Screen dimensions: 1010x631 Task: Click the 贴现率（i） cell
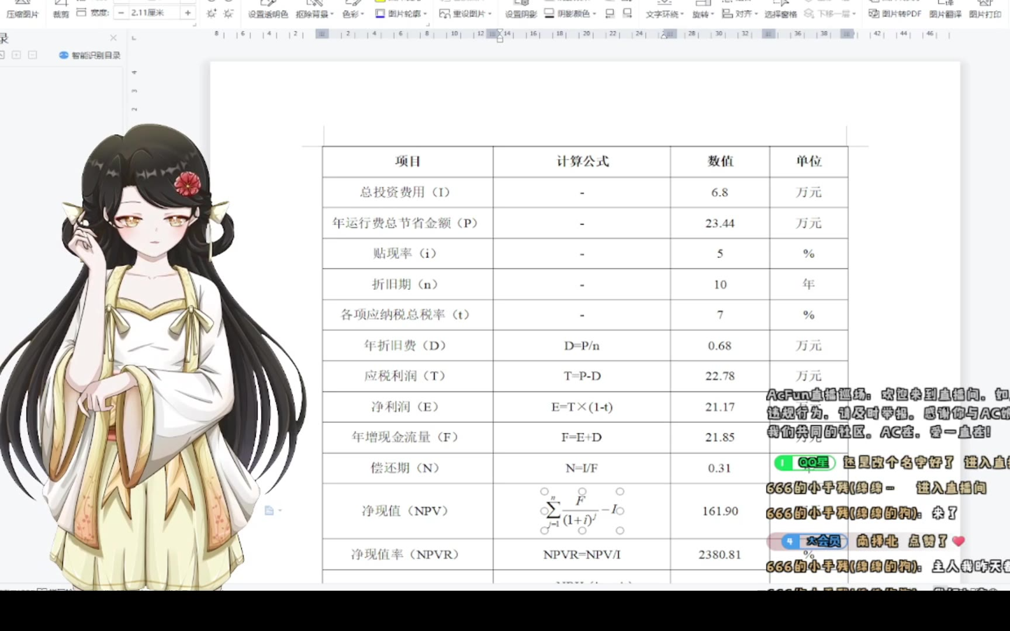pos(408,254)
